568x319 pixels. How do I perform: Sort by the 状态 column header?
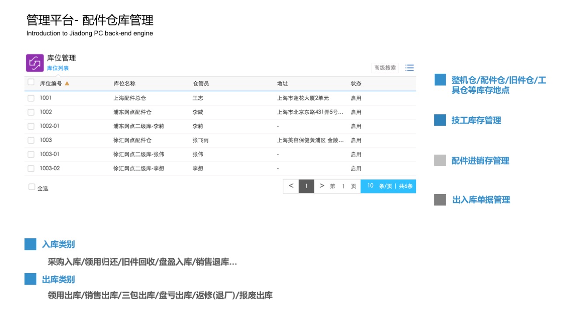pyautogui.click(x=356, y=84)
